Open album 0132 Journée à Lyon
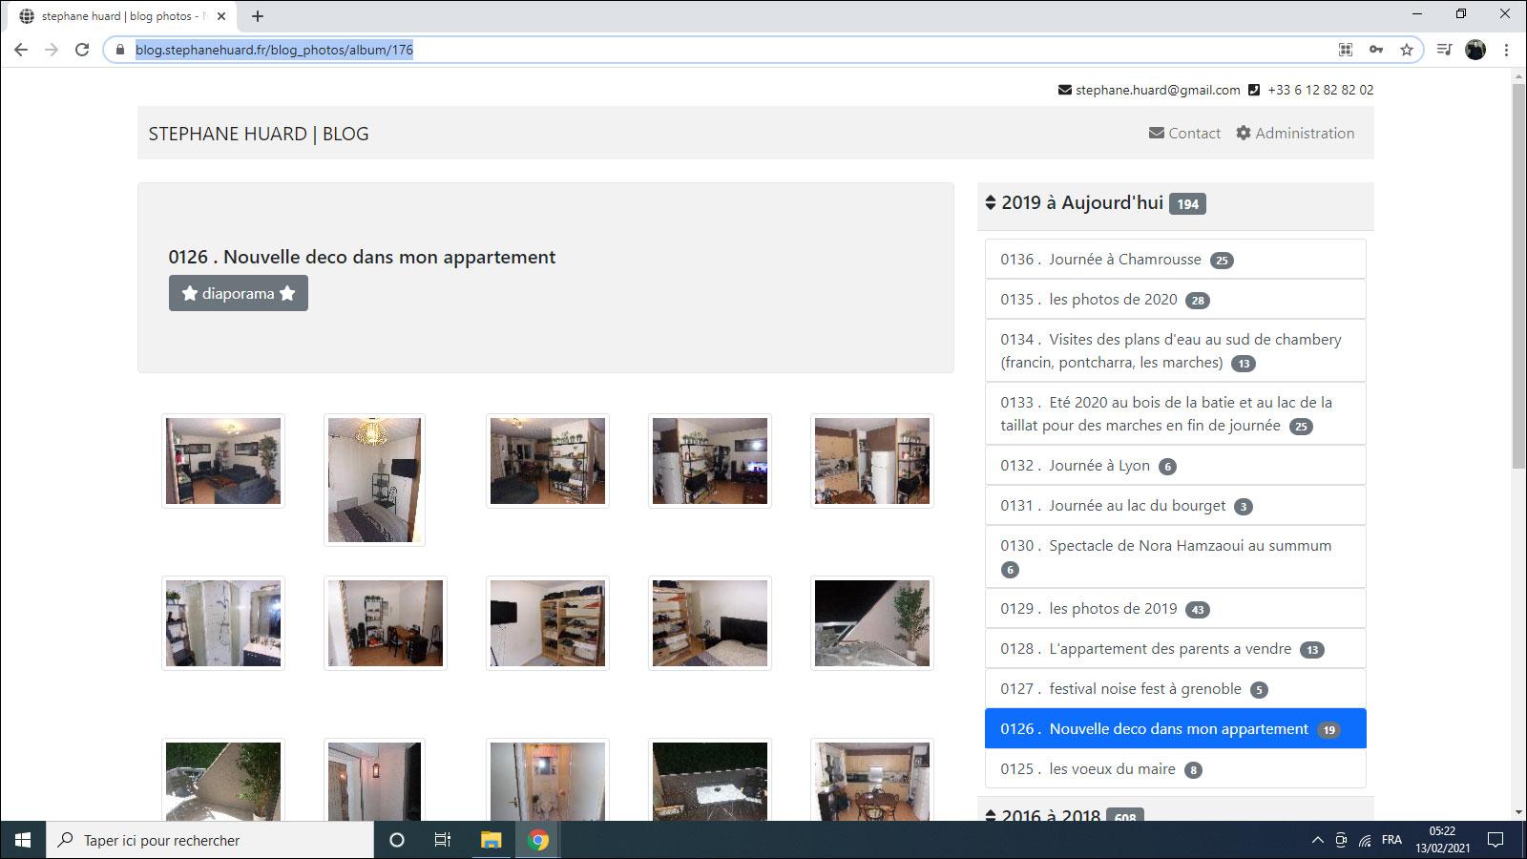The height and width of the screenshot is (859, 1527). click(1098, 466)
